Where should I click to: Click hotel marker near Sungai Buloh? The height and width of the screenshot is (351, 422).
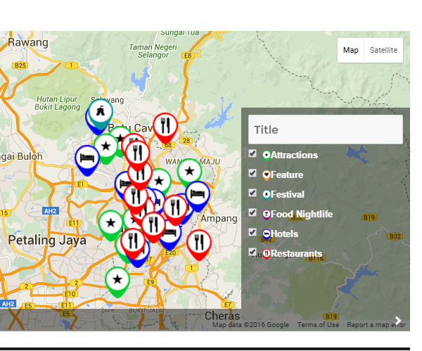[x=87, y=158]
